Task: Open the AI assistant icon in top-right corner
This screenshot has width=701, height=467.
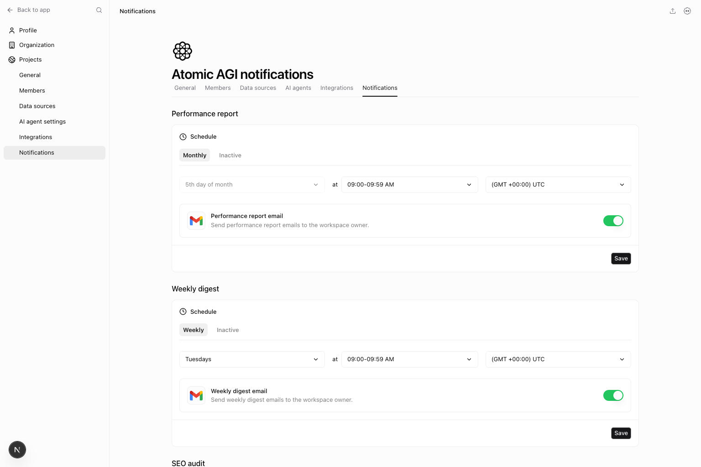Action: pyautogui.click(x=687, y=11)
